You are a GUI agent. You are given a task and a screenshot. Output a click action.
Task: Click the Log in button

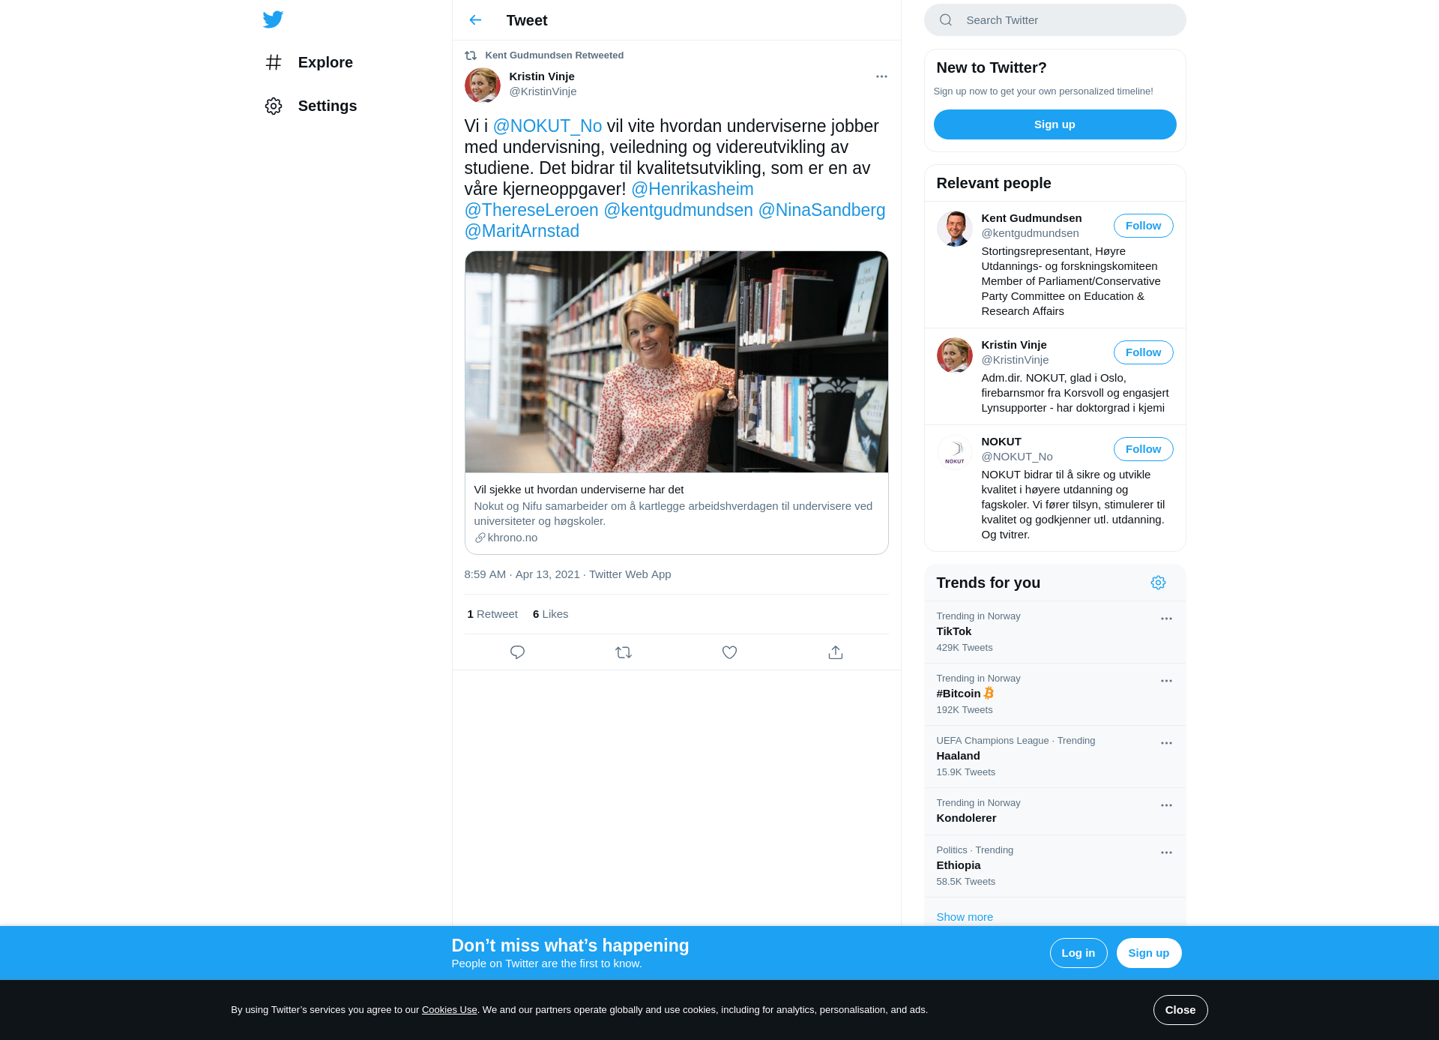tap(1079, 953)
